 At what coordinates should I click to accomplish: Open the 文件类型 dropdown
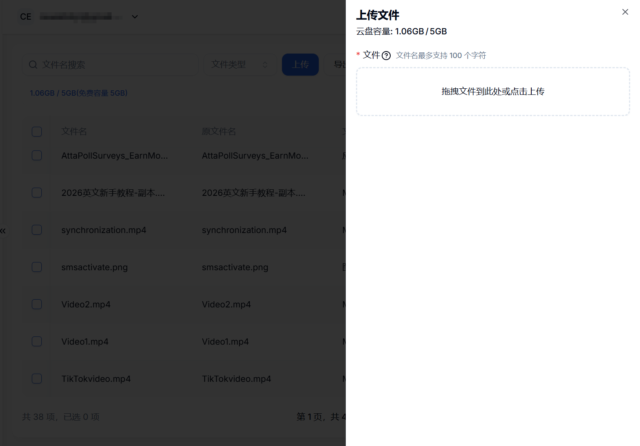point(240,65)
